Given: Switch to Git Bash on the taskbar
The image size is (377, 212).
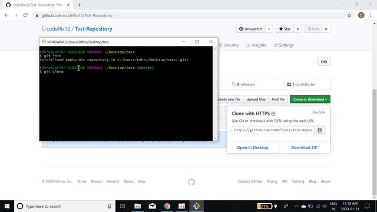Looking at the screenshot, I should 196,206.
